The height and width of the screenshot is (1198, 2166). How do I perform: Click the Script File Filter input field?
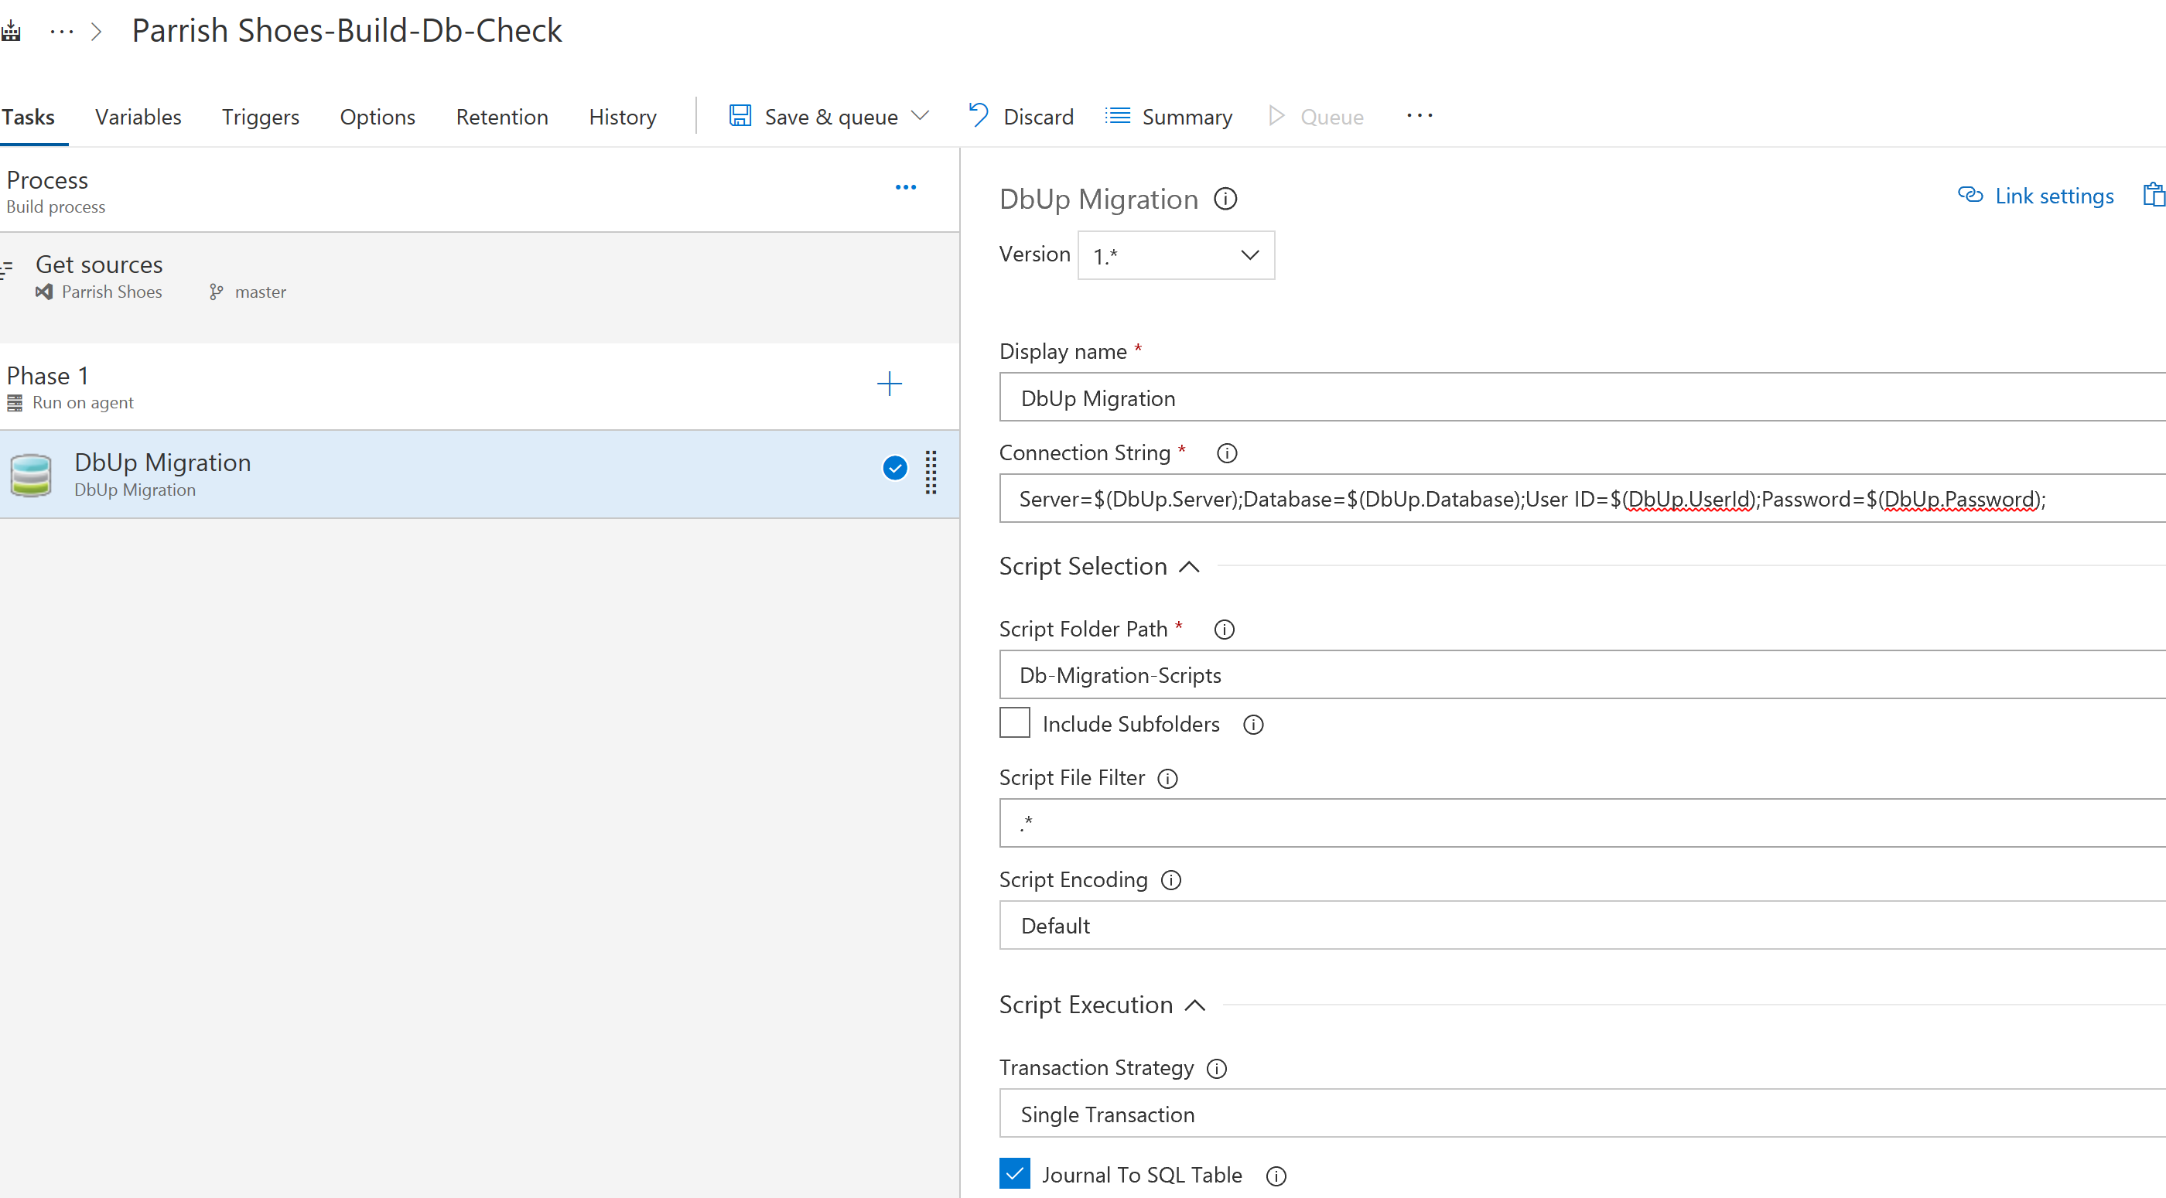pyautogui.click(x=1580, y=823)
